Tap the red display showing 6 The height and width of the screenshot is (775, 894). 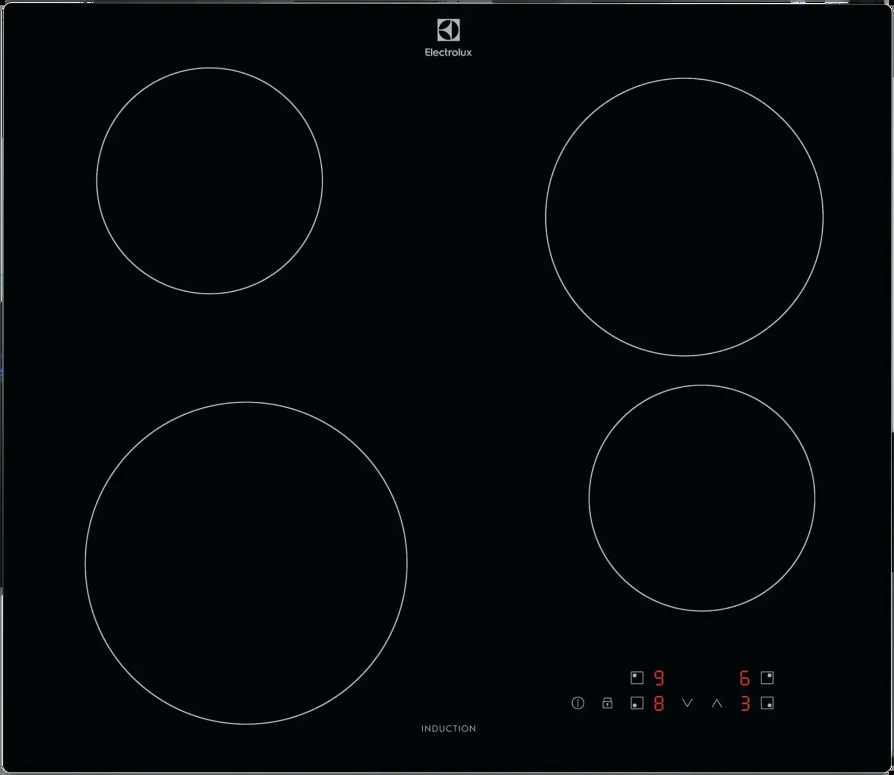(745, 678)
